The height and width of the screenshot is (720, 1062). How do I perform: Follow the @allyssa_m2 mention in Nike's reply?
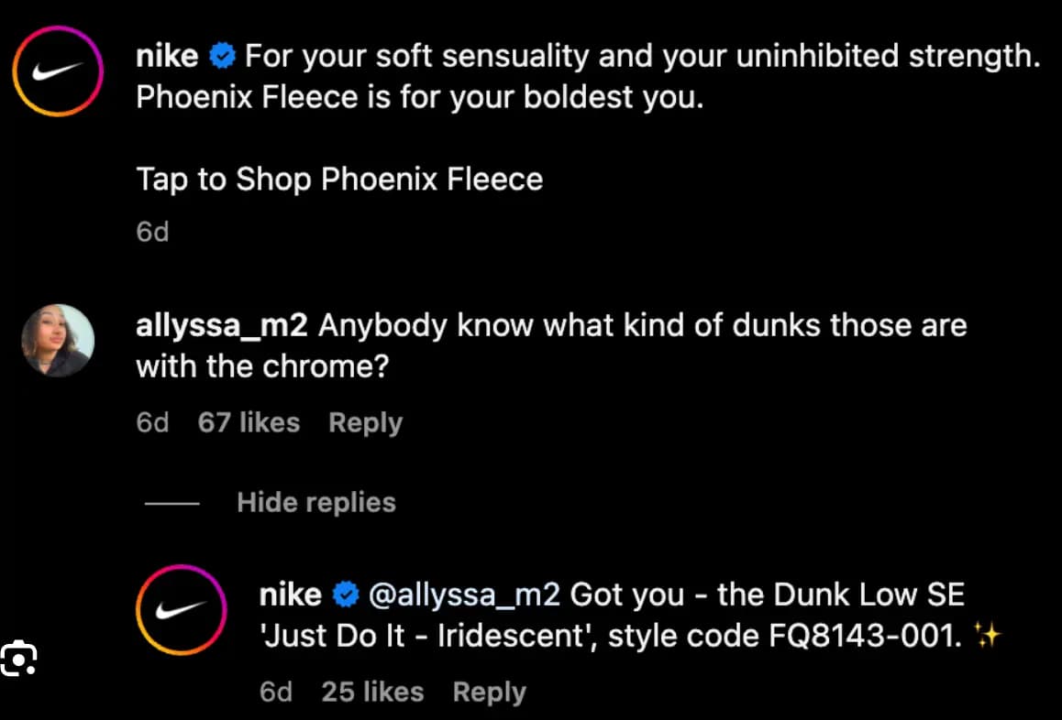click(464, 595)
